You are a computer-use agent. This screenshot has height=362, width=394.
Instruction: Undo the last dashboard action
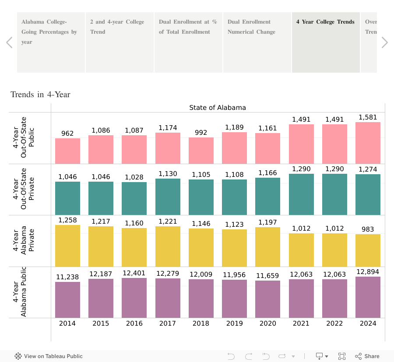[231, 356]
